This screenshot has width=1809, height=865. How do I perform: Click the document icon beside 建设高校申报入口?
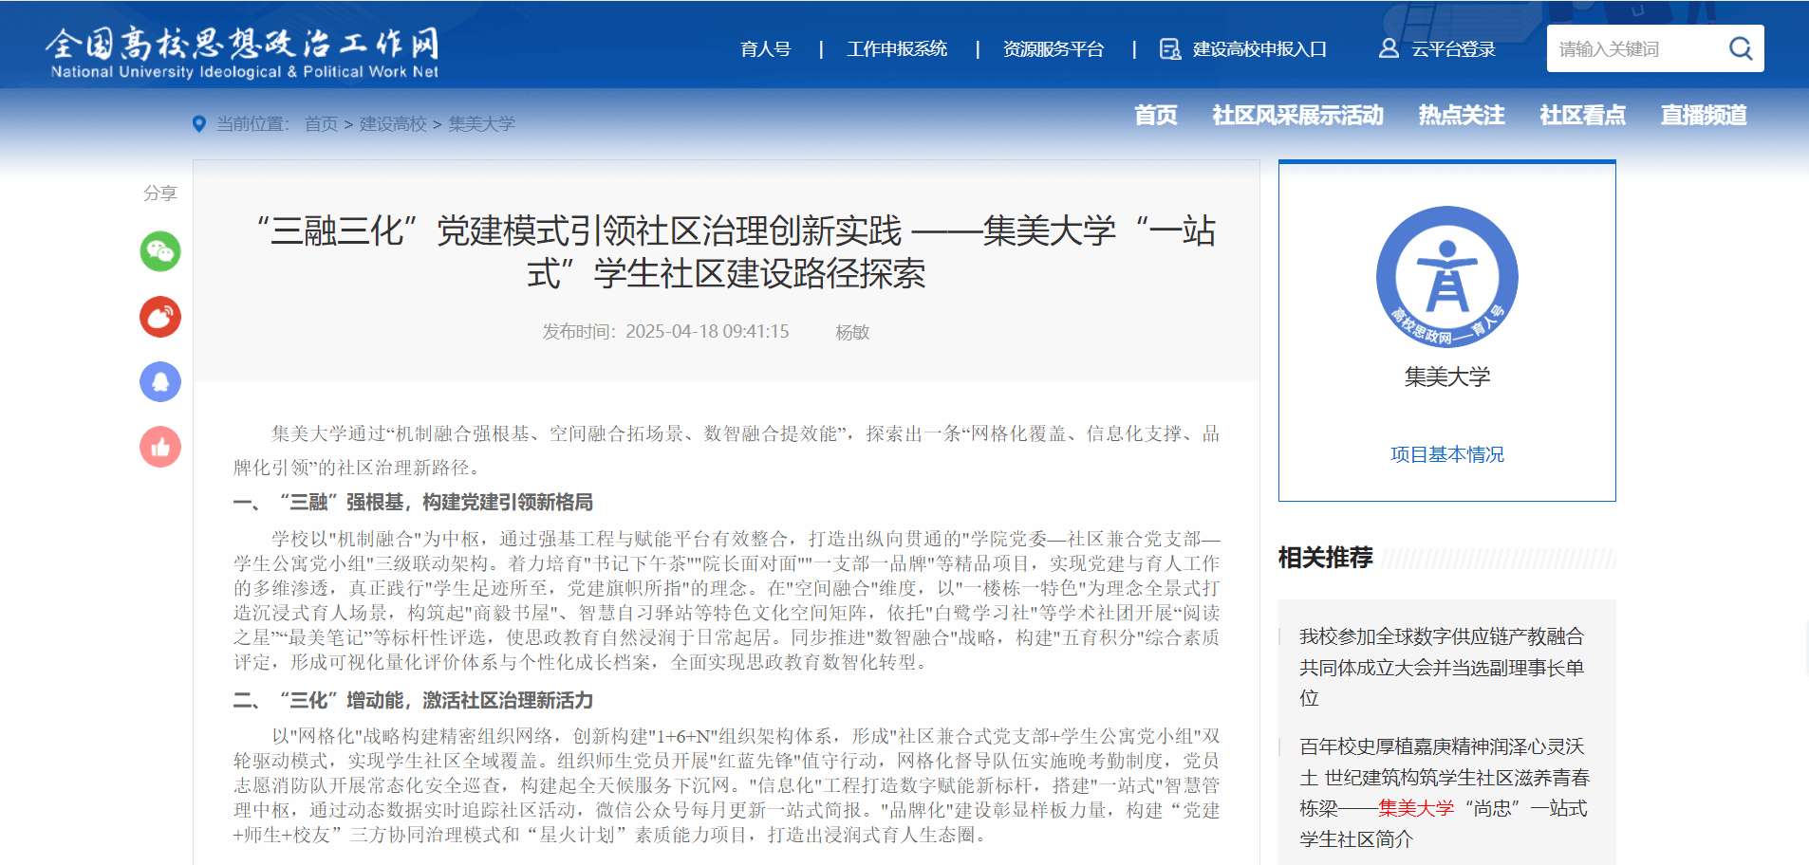pyautogui.click(x=1170, y=49)
